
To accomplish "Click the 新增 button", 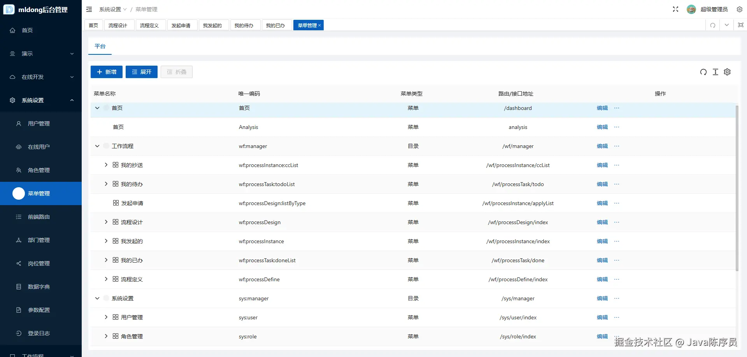I will [107, 72].
